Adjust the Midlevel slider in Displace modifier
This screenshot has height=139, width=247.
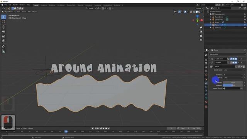(233, 85)
